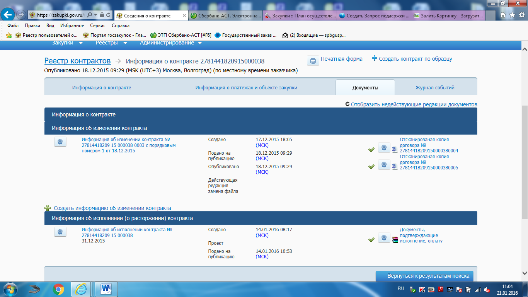Switch to the Залить Картинку browser tab
The width and height of the screenshot is (528, 297).
448,15
